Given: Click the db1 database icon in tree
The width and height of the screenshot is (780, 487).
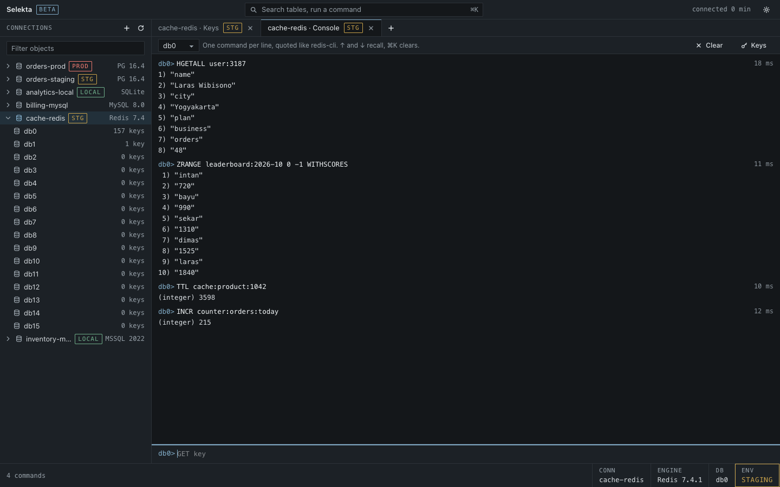Looking at the screenshot, I should [x=17, y=144].
